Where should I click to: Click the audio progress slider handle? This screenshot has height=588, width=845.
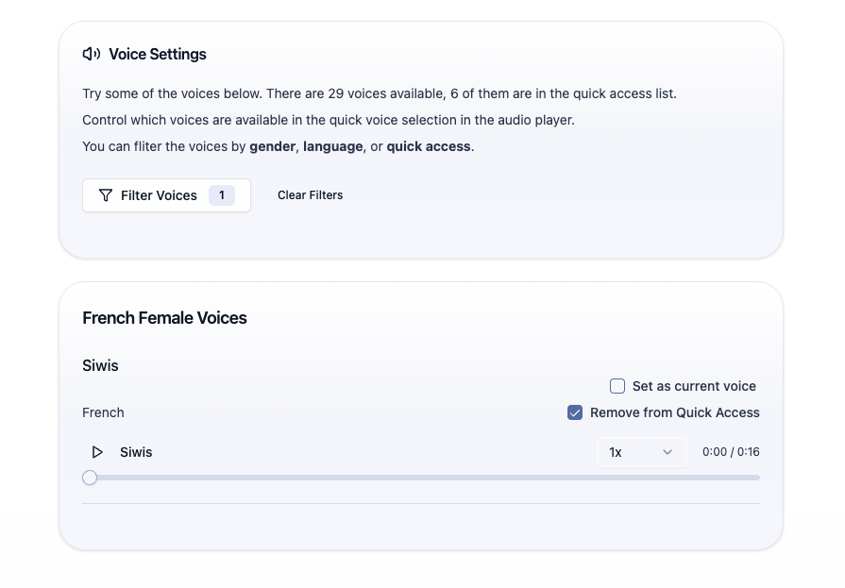click(90, 478)
